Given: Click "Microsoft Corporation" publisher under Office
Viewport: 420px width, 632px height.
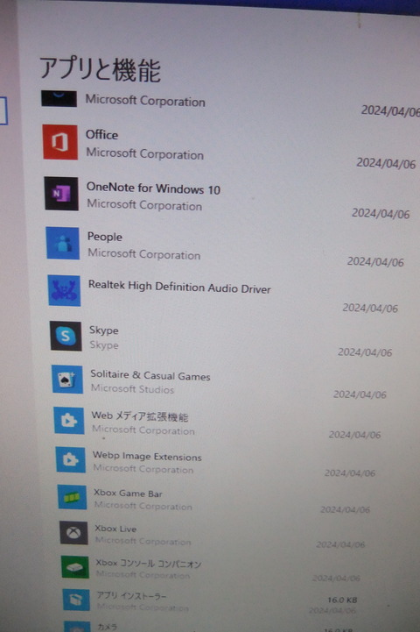Looking at the screenshot, I should tap(145, 153).
